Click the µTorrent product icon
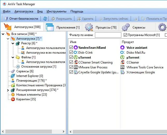The width and height of the screenshot is (167, 135). coord(122,58)
